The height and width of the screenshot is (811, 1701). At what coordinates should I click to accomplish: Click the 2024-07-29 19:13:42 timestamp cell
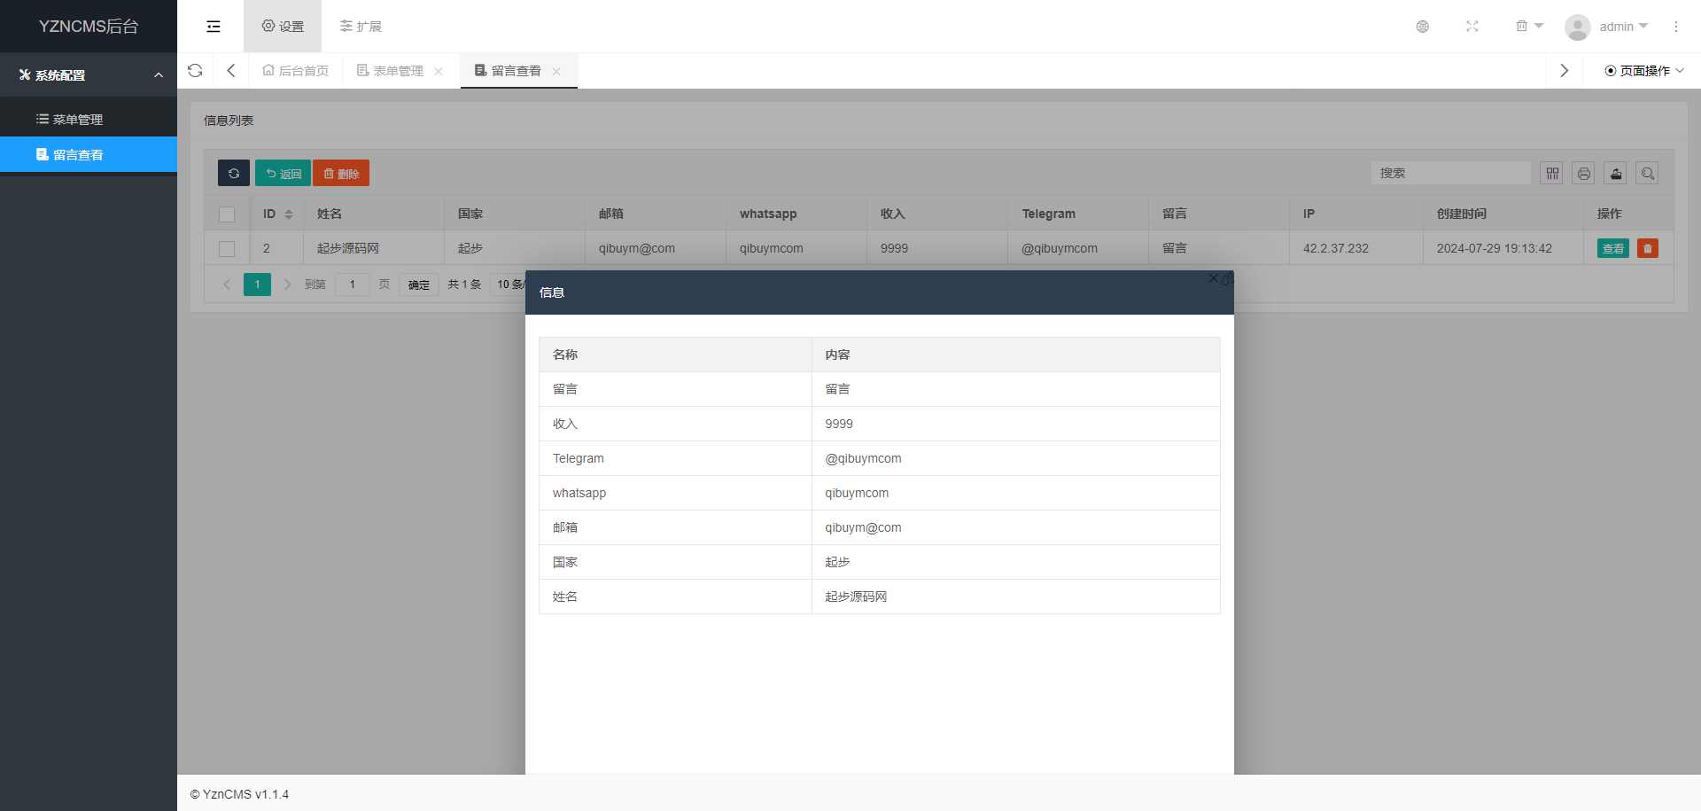(x=1495, y=248)
